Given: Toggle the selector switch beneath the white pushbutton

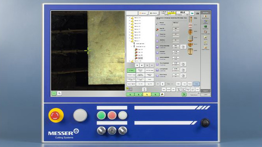Looking at the screenshot, I should (123, 130).
